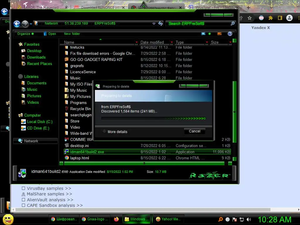Select the idman641build2.exe application icon
The image size is (300, 225).
tap(67, 152)
